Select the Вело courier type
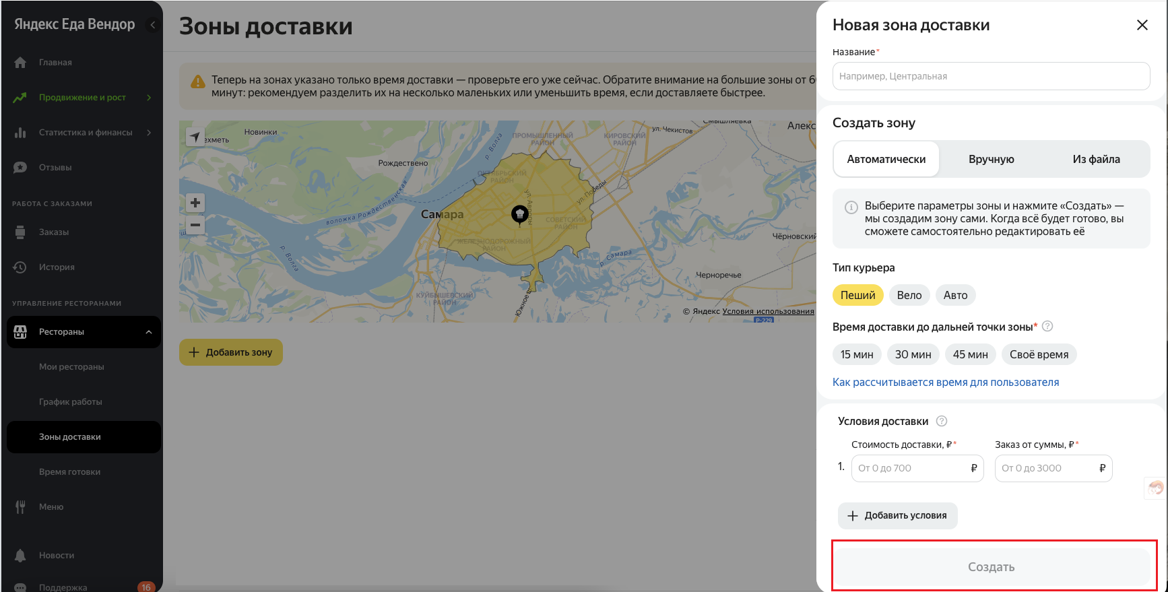The height and width of the screenshot is (592, 1168). 909,295
